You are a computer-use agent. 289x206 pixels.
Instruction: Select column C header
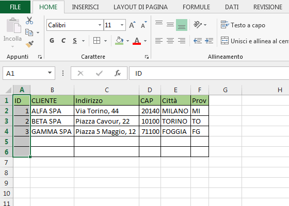click(107, 90)
